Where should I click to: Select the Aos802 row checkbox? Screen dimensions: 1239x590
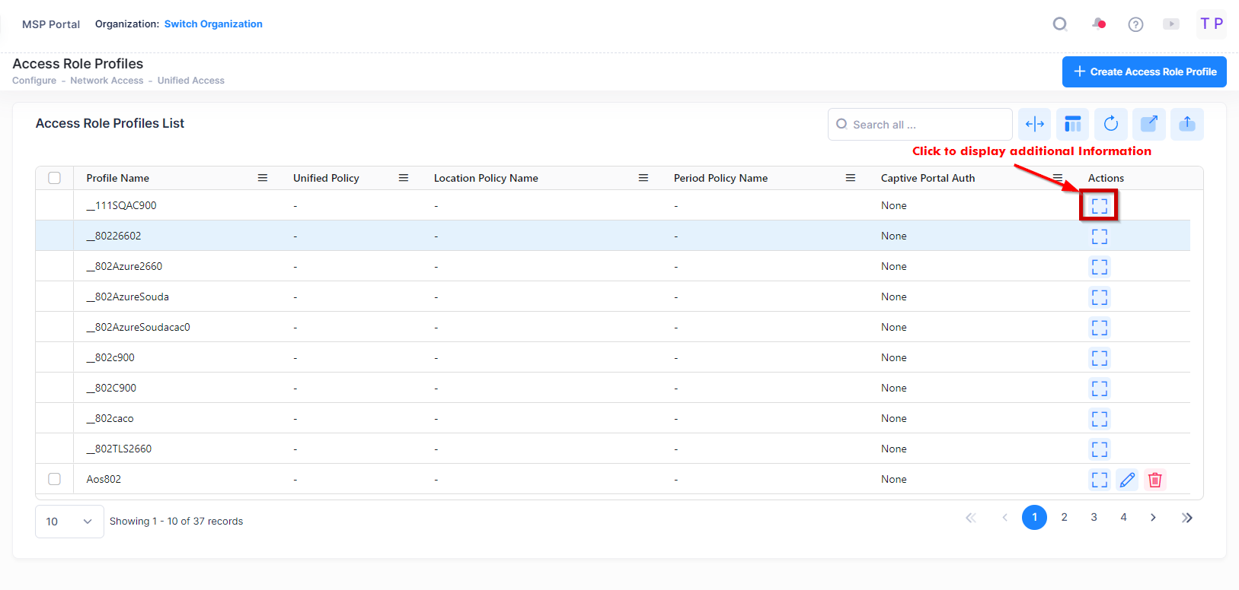tap(54, 479)
